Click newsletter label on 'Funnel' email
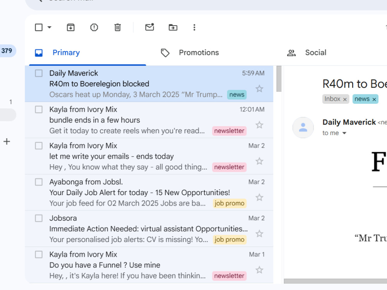This screenshot has height=290, width=387. click(x=229, y=276)
